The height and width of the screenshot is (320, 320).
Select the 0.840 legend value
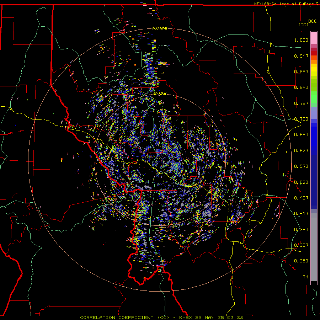(x=301, y=87)
